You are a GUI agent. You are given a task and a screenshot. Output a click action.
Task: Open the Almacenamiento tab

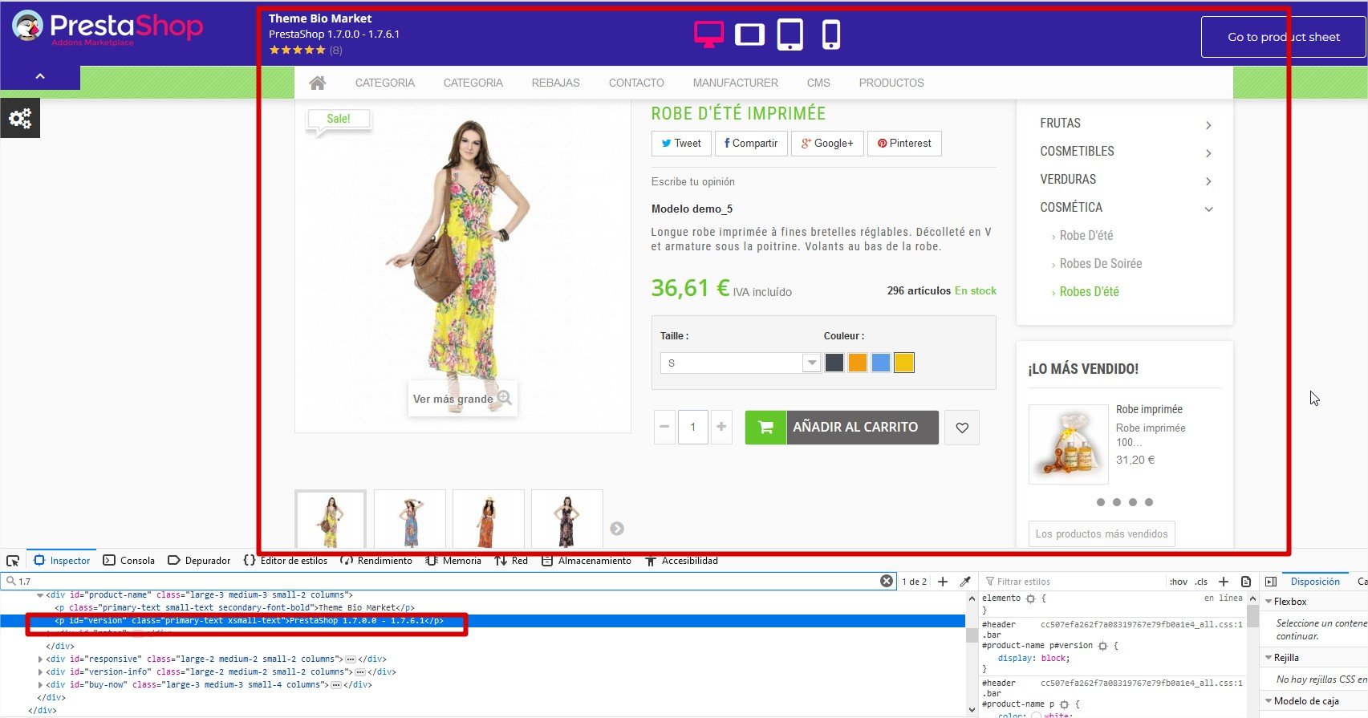tap(587, 561)
